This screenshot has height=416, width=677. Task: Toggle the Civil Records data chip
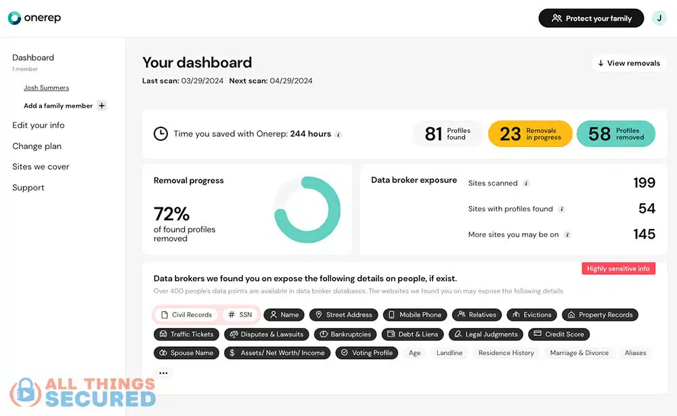point(187,314)
